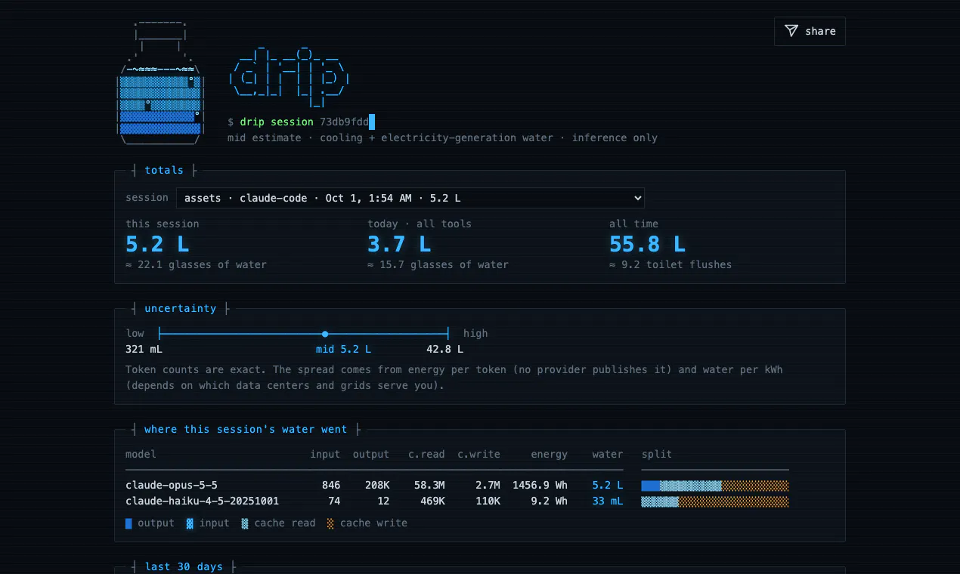The height and width of the screenshot is (574, 960).
Task: Click the '5.2 L' this session total
Action: tap(157, 244)
